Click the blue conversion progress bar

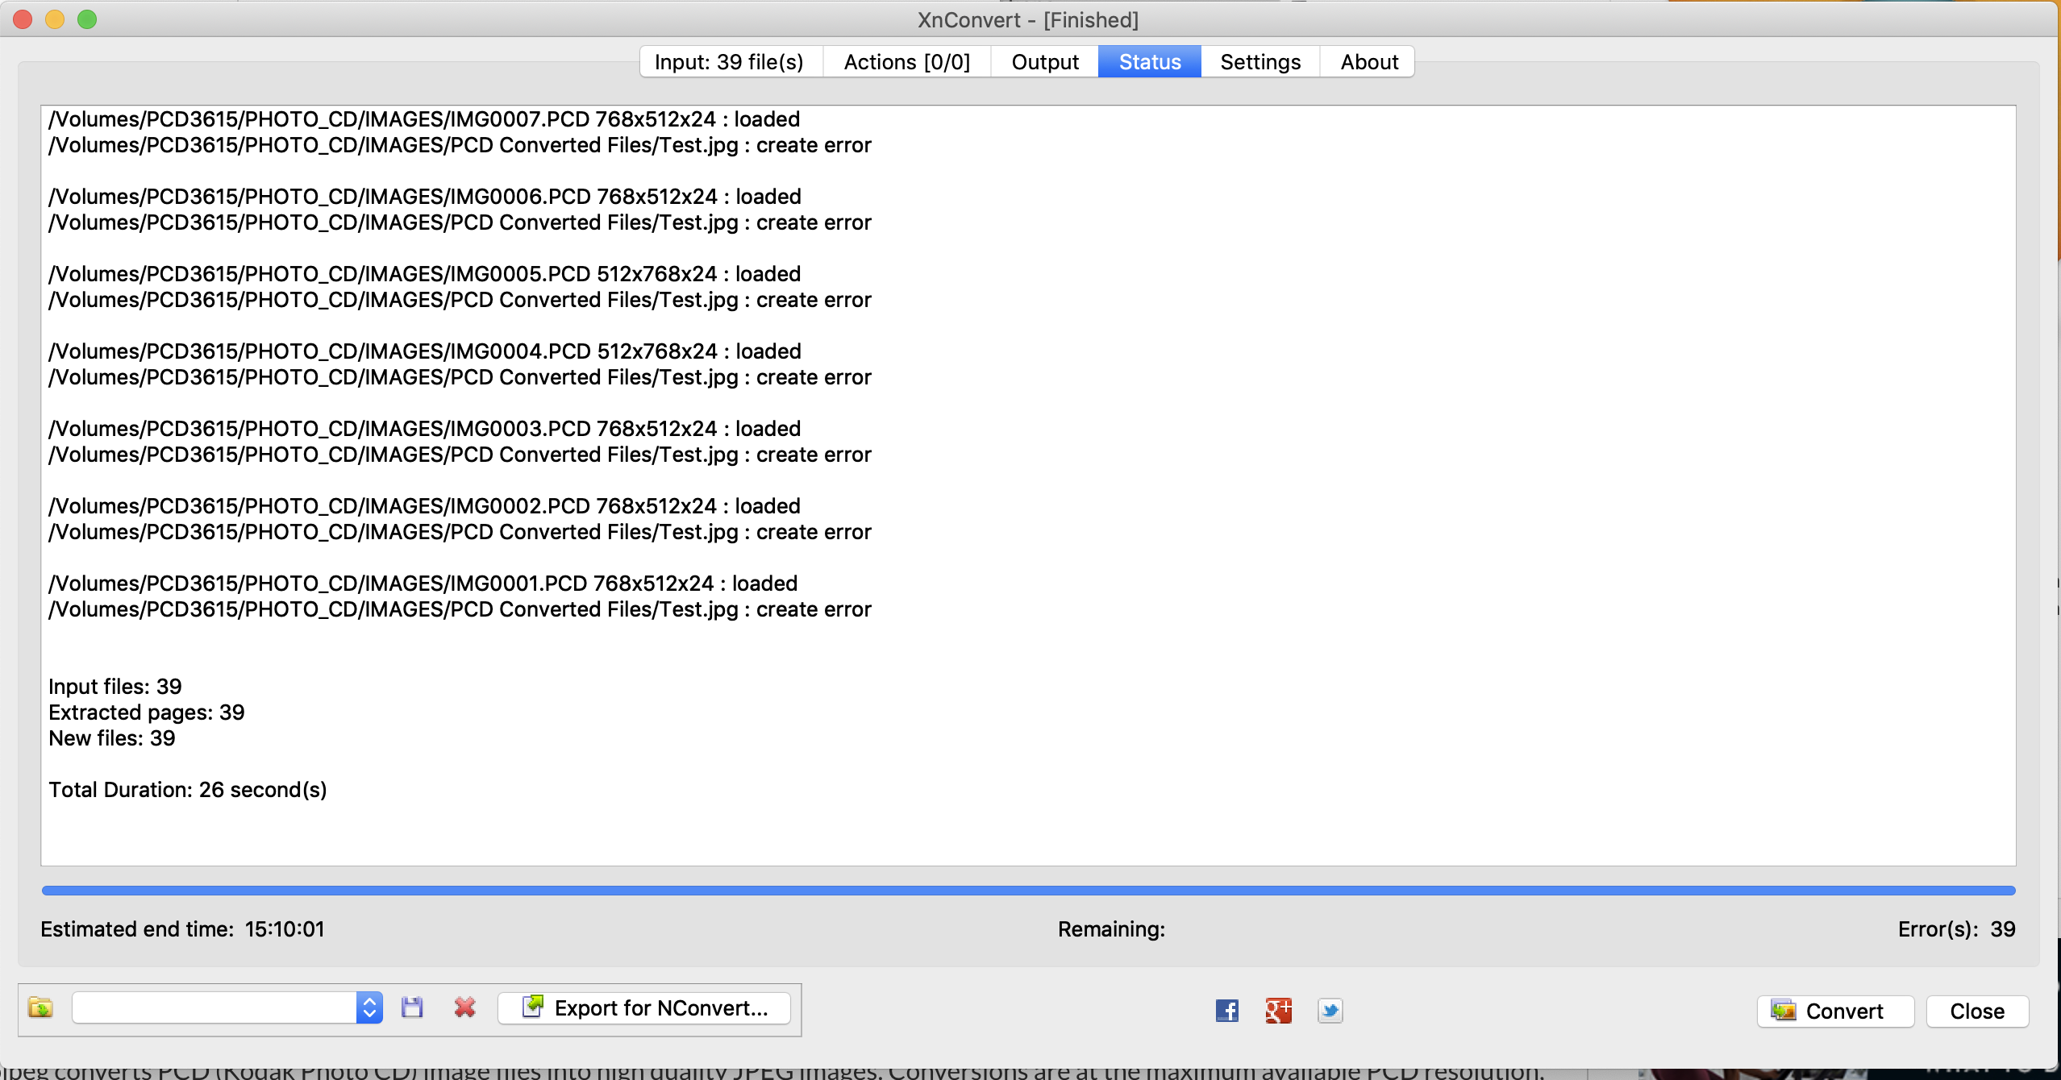click(x=1028, y=891)
